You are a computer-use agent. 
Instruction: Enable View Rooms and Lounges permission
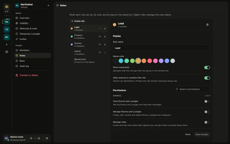click(x=207, y=101)
